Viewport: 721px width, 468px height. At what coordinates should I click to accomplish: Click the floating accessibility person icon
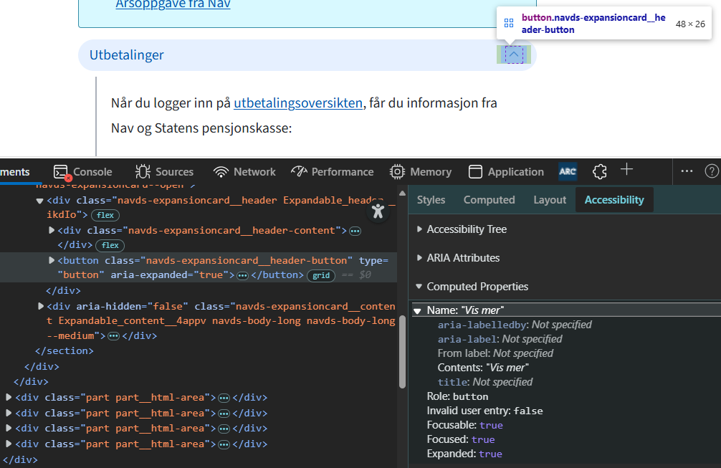378,211
